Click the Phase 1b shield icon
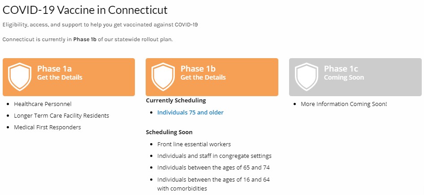Image resolution: width=424 pixels, height=195 pixels. point(163,76)
